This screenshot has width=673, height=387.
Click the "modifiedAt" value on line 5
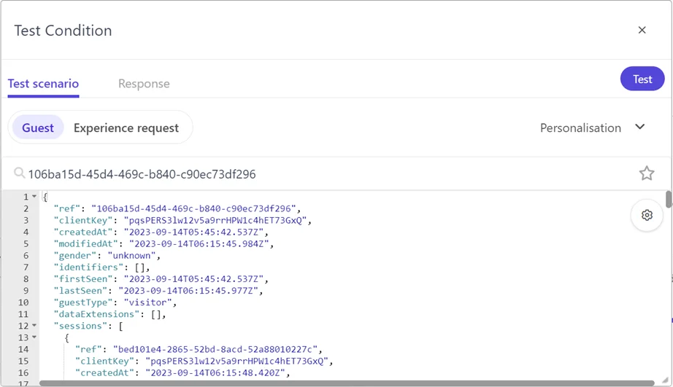tap(199, 243)
